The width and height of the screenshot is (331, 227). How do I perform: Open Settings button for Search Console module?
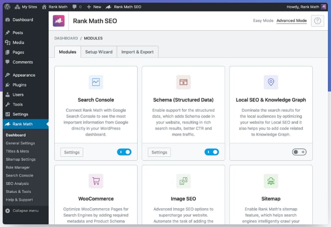(72, 152)
